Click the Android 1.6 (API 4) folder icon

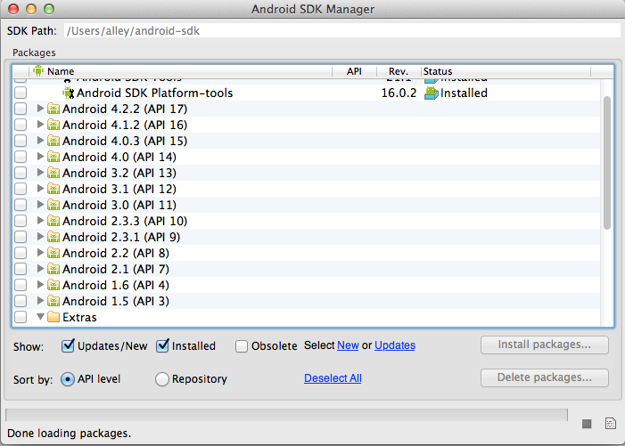pos(53,285)
